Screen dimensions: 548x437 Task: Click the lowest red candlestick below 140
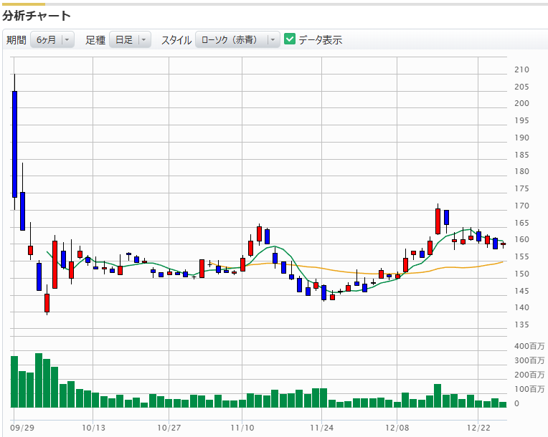click(47, 302)
